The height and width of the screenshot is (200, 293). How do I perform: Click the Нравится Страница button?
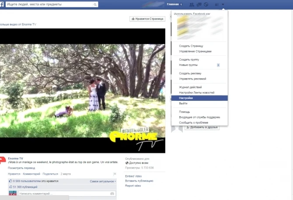tap(147, 19)
